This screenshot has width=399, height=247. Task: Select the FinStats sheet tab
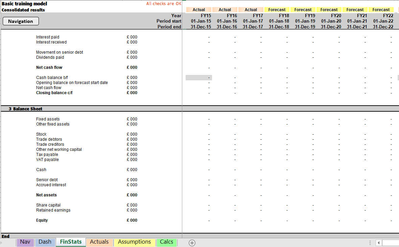pos(70,242)
